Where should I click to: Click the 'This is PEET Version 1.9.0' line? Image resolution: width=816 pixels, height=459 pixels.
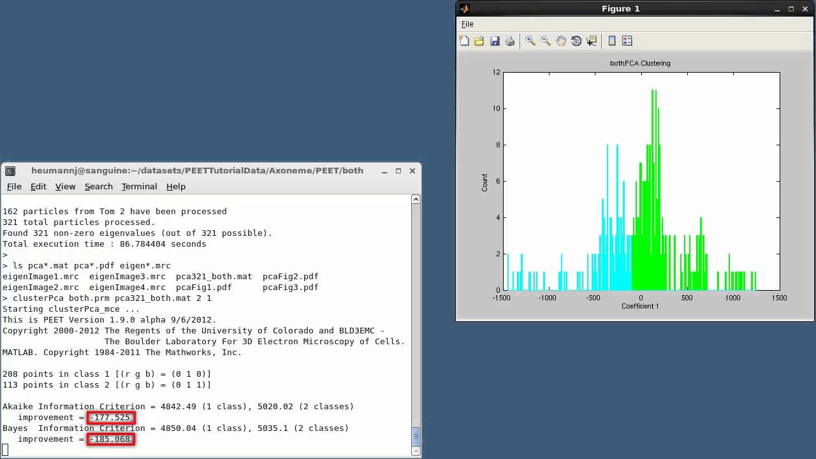(x=109, y=320)
